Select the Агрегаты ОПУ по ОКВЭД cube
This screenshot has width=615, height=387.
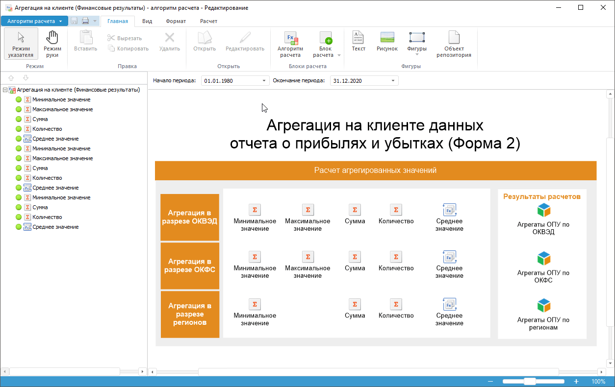pyautogui.click(x=543, y=211)
